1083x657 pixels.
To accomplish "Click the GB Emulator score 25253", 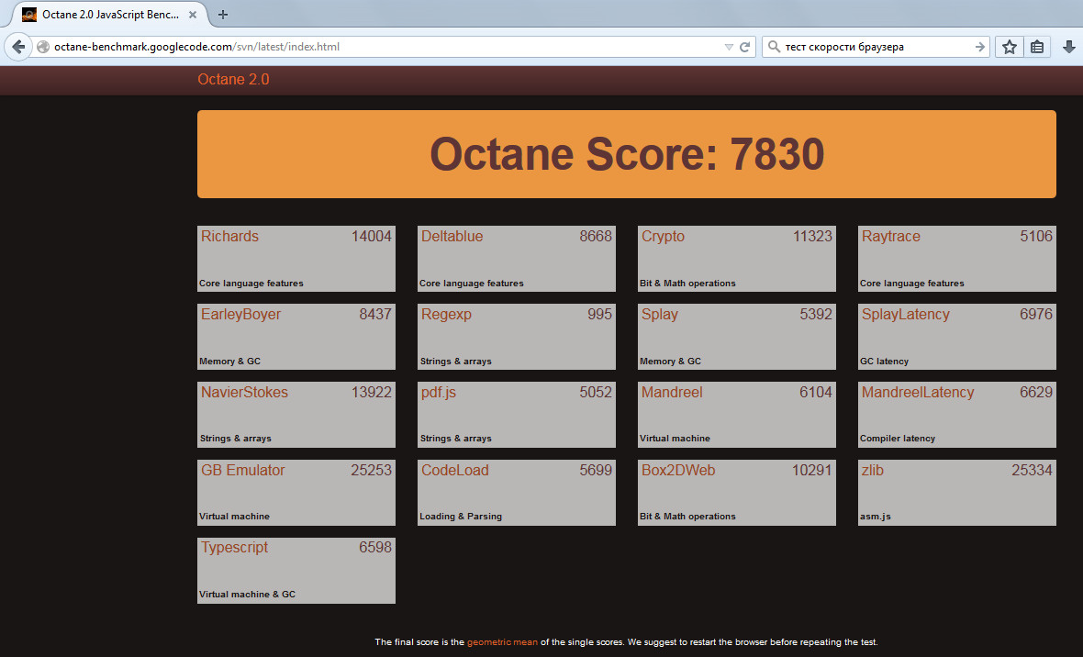I will (371, 471).
